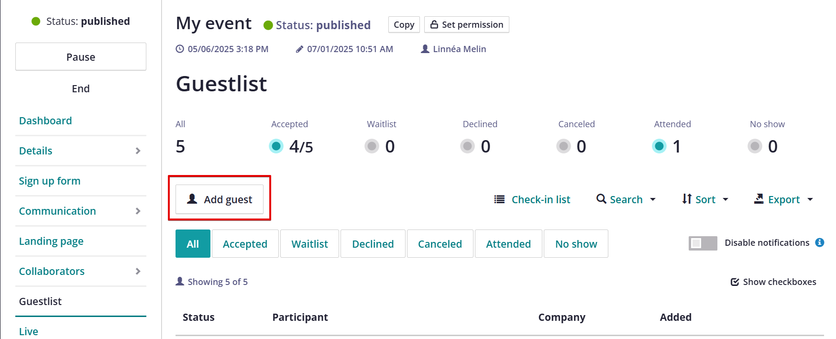The height and width of the screenshot is (339, 836).
Task: Open the Sign up form link
Action: click(50, 181)
